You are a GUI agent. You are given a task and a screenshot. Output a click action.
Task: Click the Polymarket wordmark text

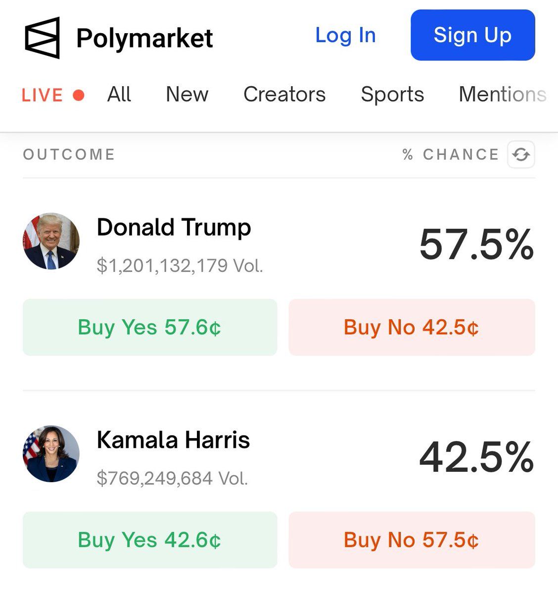[144, 39]
